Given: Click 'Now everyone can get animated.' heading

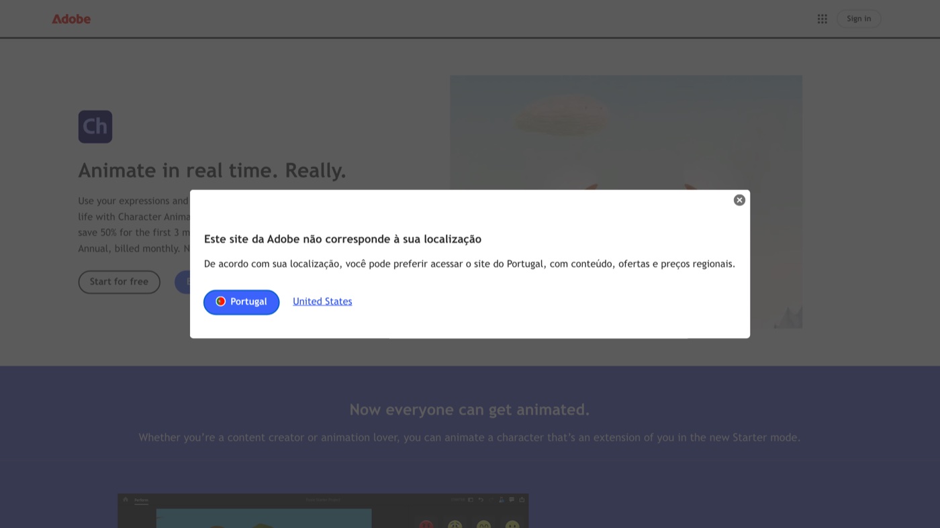Looking at the screenshot, I should point(469,409).
